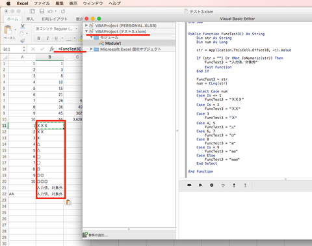Screen dimensions: 312x246
Task: Open the borders dropdown arrow
Action: click(75, 38)
